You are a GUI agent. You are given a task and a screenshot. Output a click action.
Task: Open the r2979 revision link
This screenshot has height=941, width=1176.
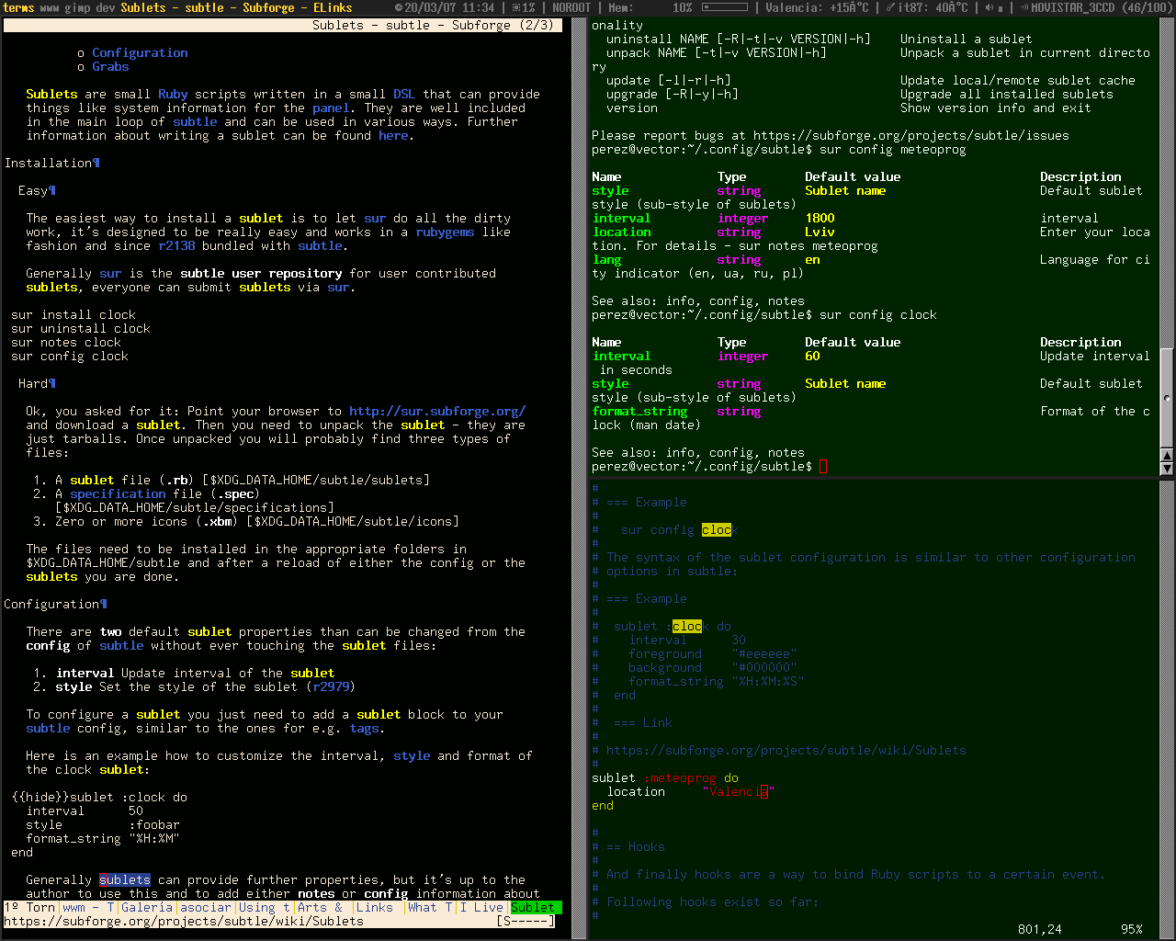pyautogui.click(x=331, y=686)
